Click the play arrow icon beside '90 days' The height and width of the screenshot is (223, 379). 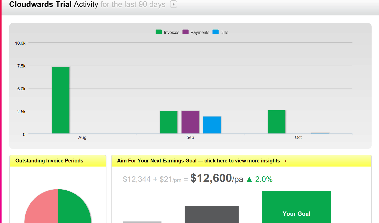pos(174,4)
